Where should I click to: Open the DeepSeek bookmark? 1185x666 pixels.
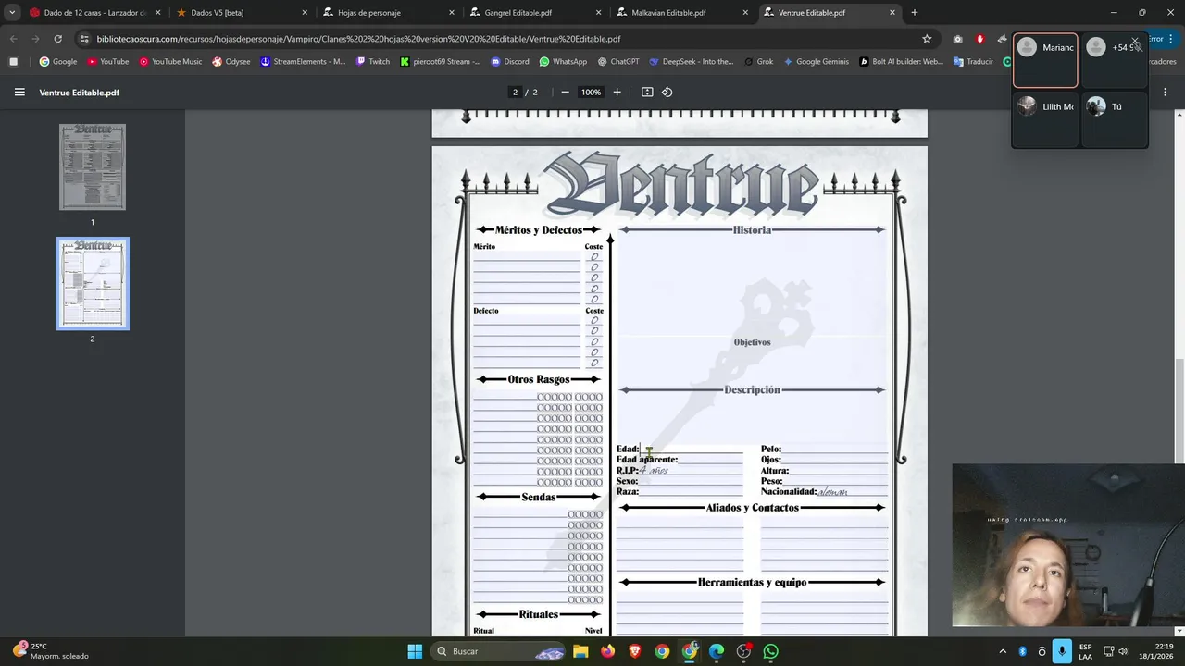tap(692, 62)
